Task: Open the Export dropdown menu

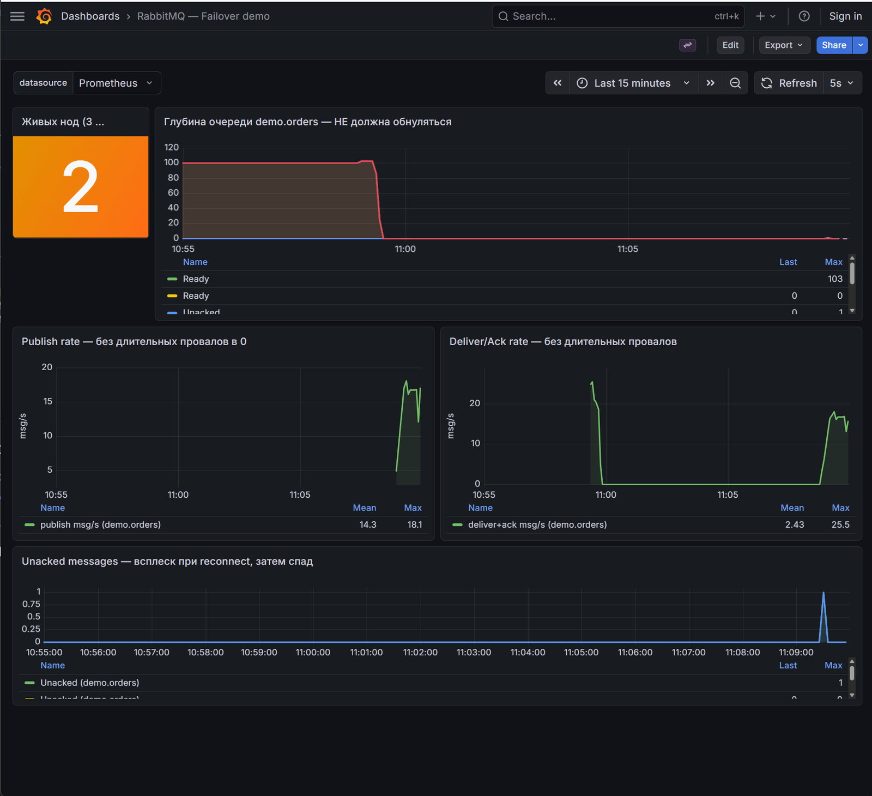Action: (784, 45)
